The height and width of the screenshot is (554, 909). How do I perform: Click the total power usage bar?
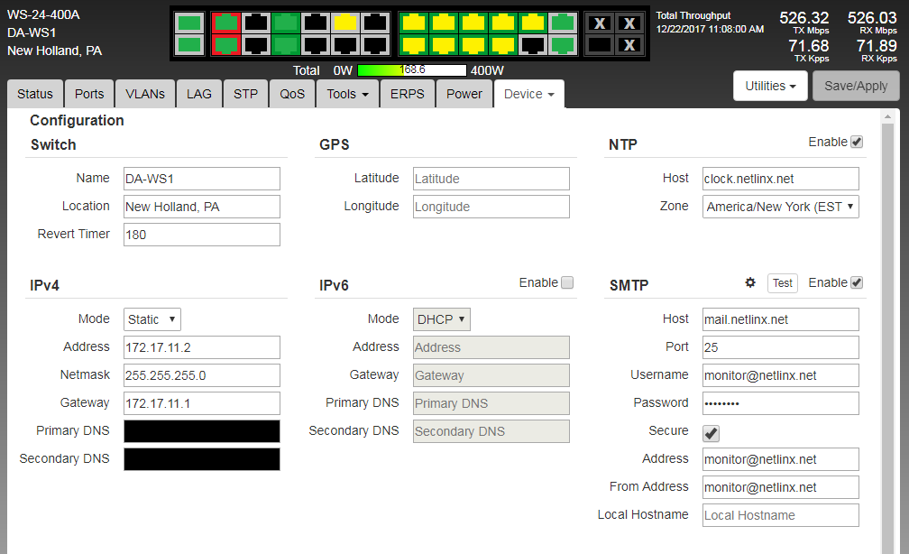coord(412,70)
